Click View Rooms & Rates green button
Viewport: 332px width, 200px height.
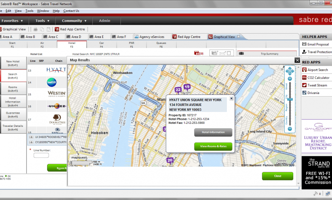[213, 146]
